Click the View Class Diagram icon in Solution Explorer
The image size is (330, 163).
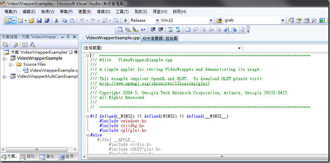(x=32, y=45)
